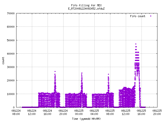This screenshot has height=121, width=162.
Task: Click the x-axis tick '081225 08:00'
Action: click(110, 112)
